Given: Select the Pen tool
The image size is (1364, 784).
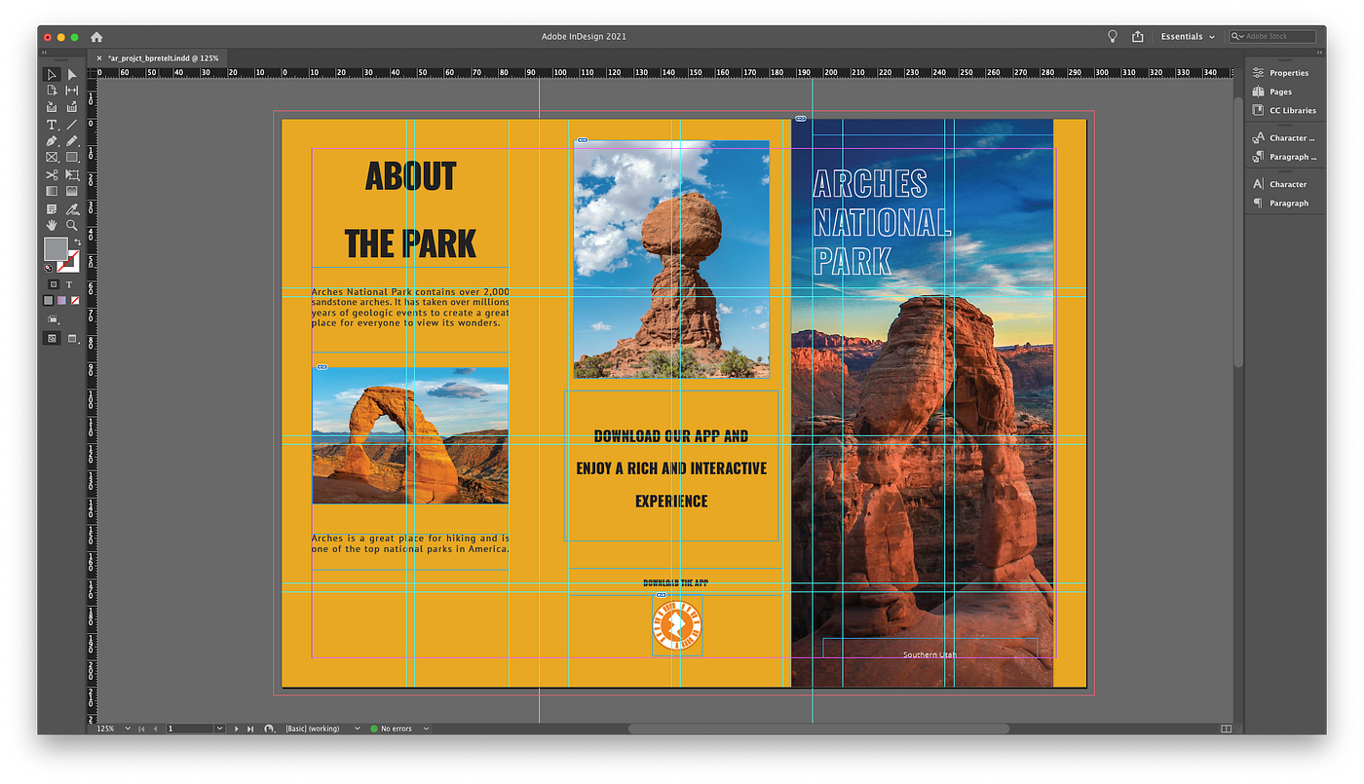Looking at the screenshot, I should click(52, 141).
